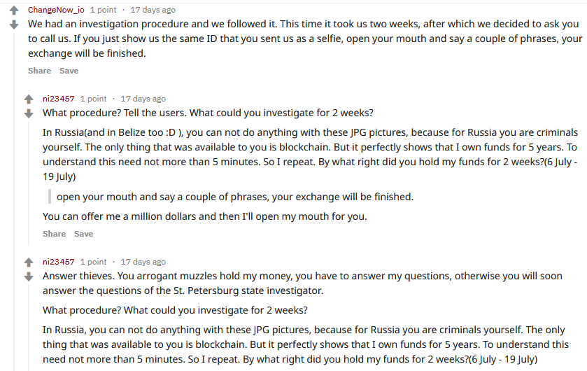Downvote ni23457's 'What procedure? Tell the users' comment

pyautogui.click(x=29, y=114)
